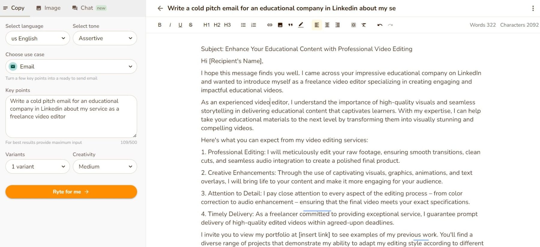
Task: Insert a hyperlink into the email
Action: 269,25
